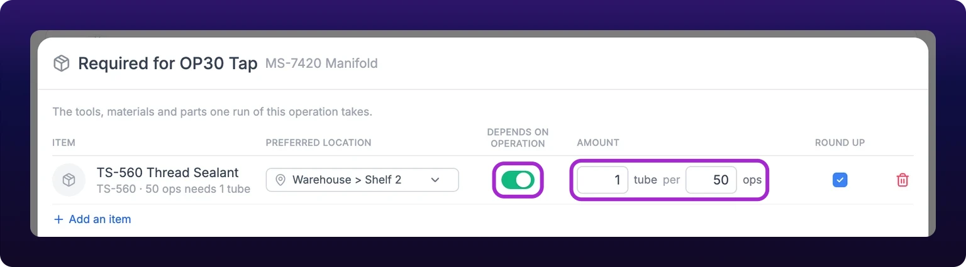Click the Amount column header

tap(598, 143)
